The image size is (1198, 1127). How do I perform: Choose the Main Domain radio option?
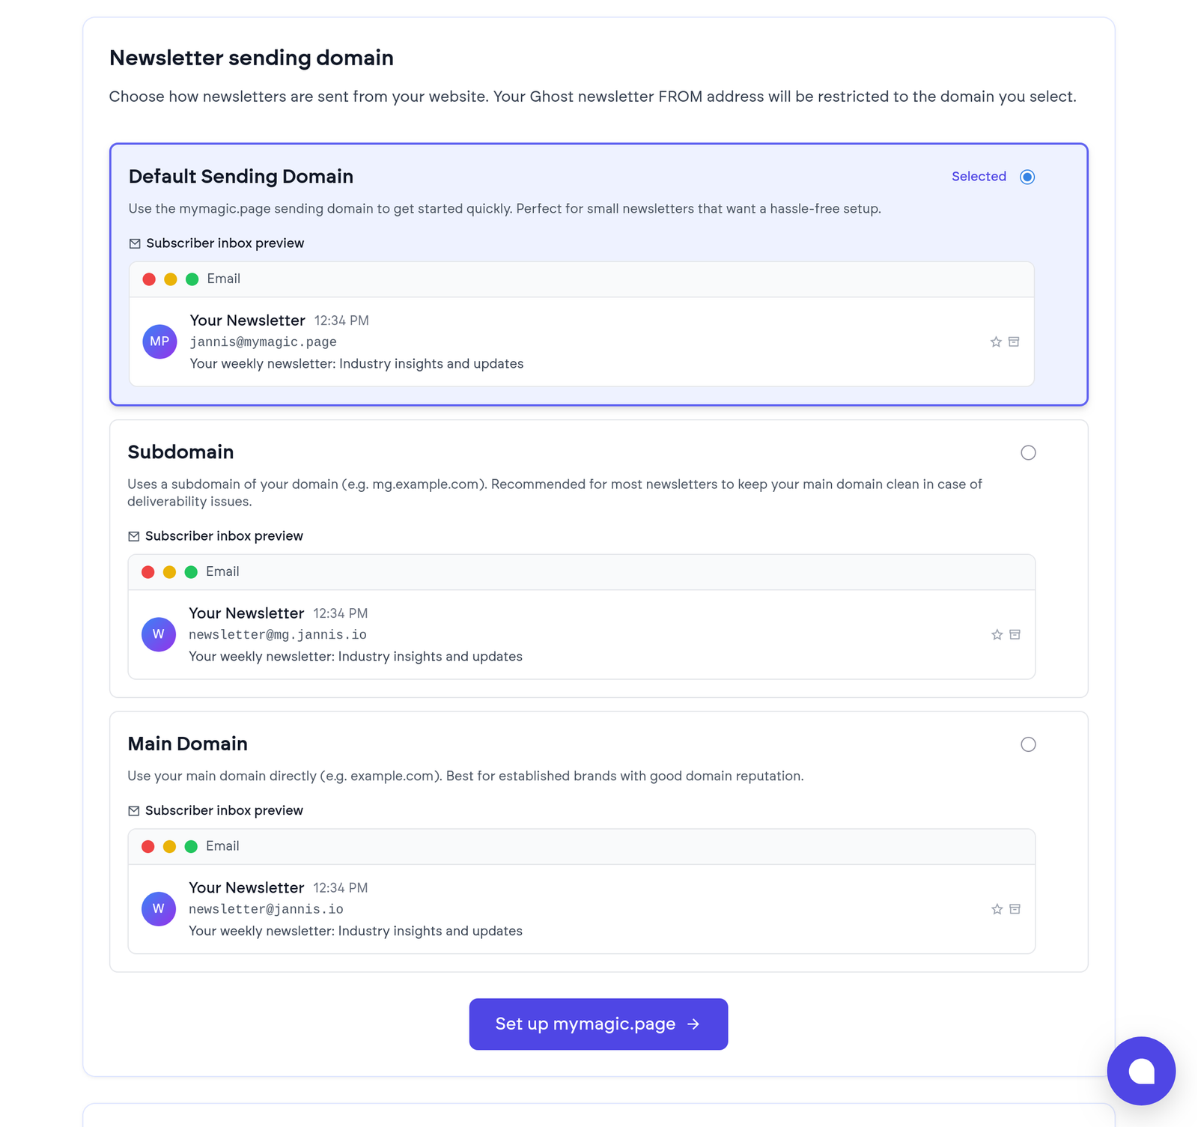point(1028,744)
